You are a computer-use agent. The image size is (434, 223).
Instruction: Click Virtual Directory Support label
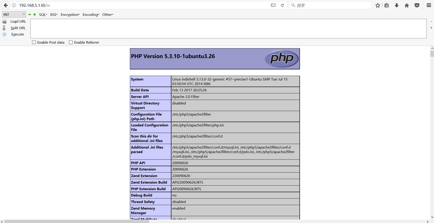(145, 105)
